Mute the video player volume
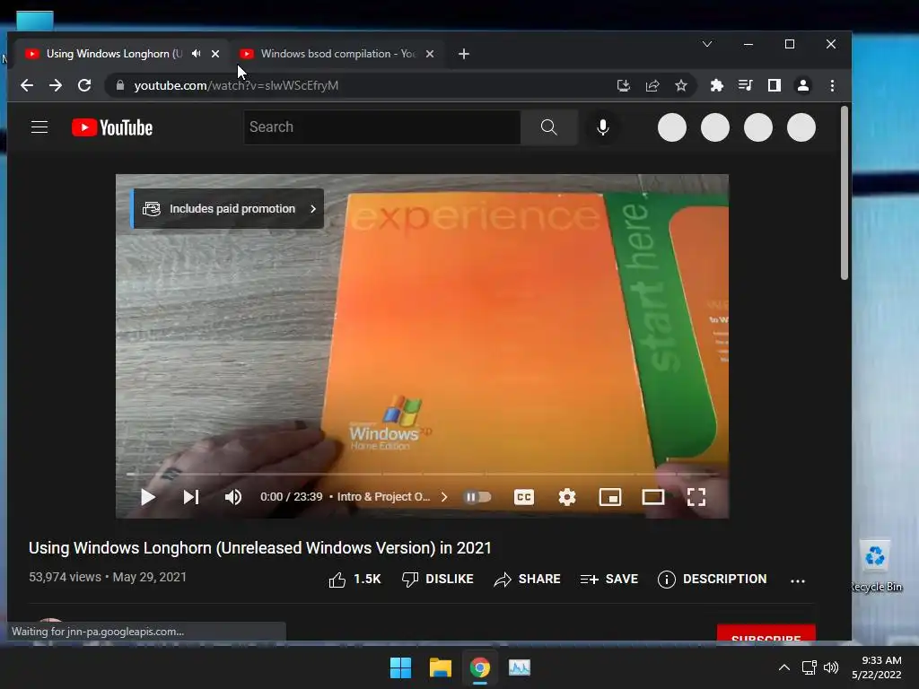919x689 pixels. tap(233, 497)
